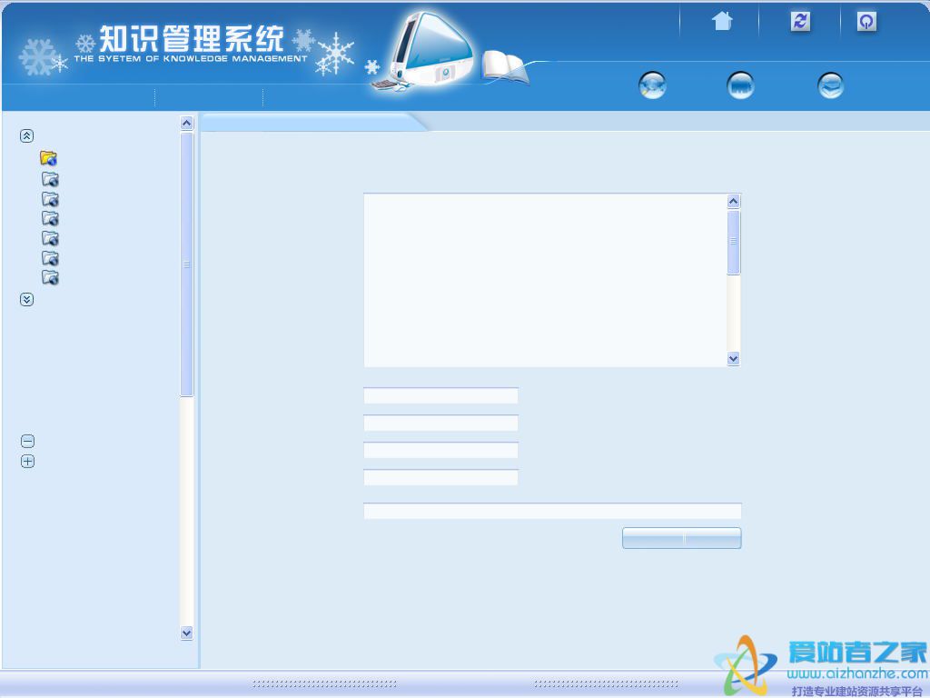Click the power/logout icon
This screenshot has height=698, width=930.
pos(866,22)
